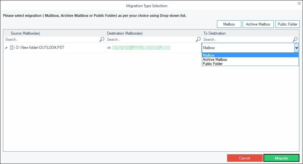Click the Archive Mailbox button at top
The width and height of the screenshot is (303, 164).
click(258, 24)
